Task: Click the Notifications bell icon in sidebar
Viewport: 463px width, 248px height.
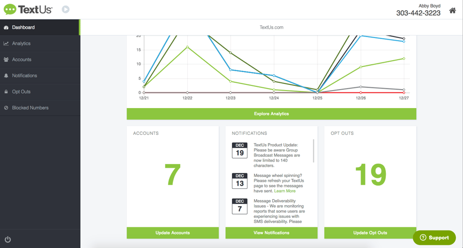Action: click(x=6, y=76)
